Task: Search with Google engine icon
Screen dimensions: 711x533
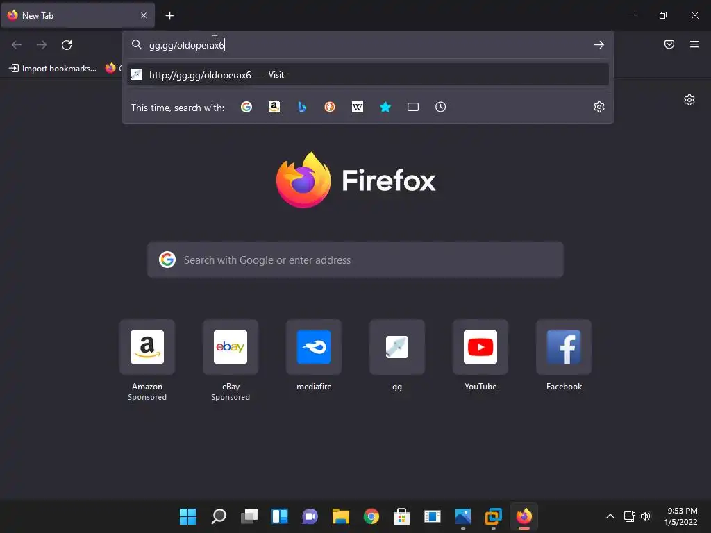Action: pos(246,107)
